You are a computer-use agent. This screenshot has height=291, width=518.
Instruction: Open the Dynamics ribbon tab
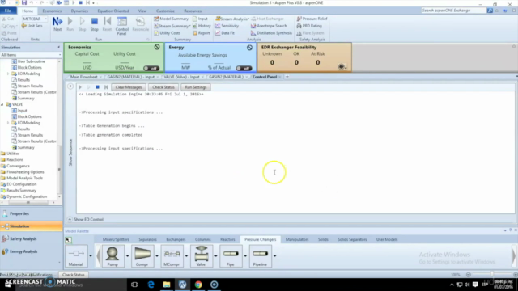[x=79, y=11]
